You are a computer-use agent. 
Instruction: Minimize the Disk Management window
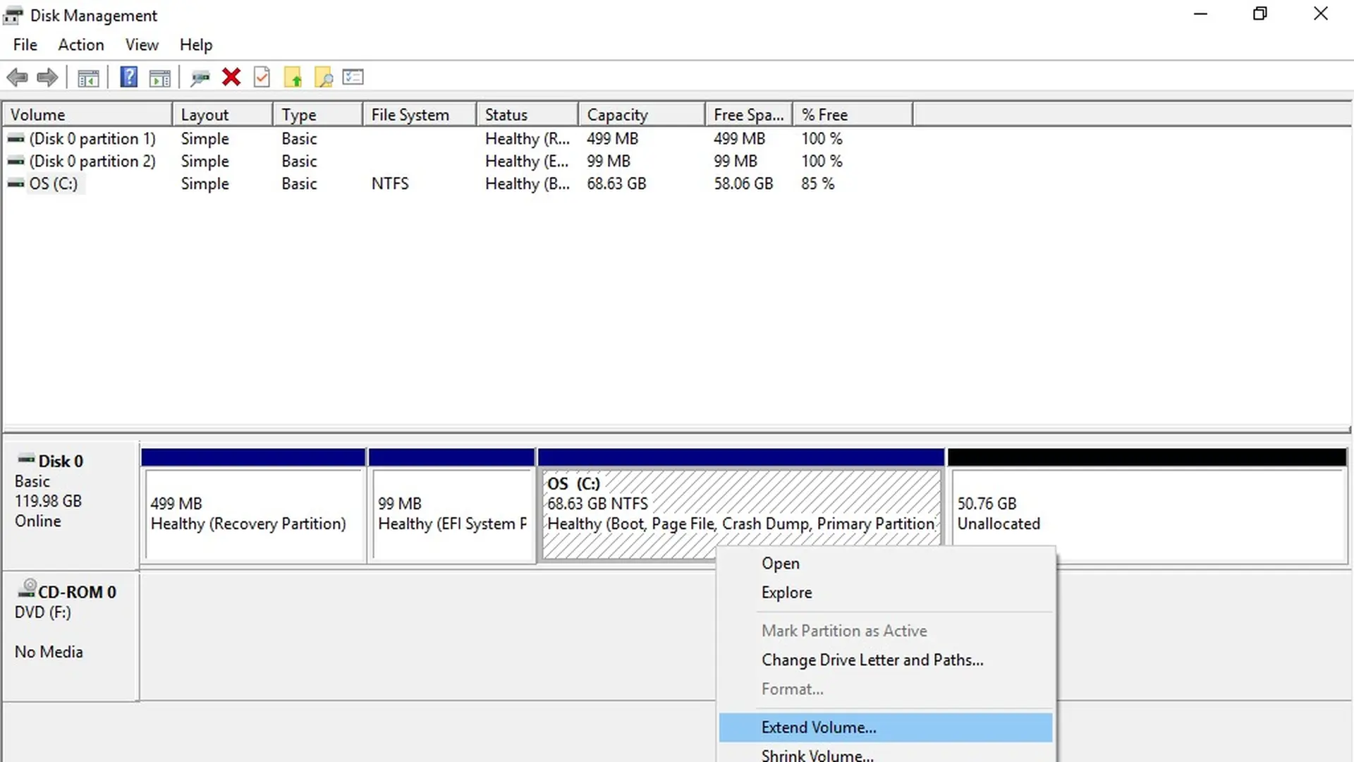[1200, 14]
